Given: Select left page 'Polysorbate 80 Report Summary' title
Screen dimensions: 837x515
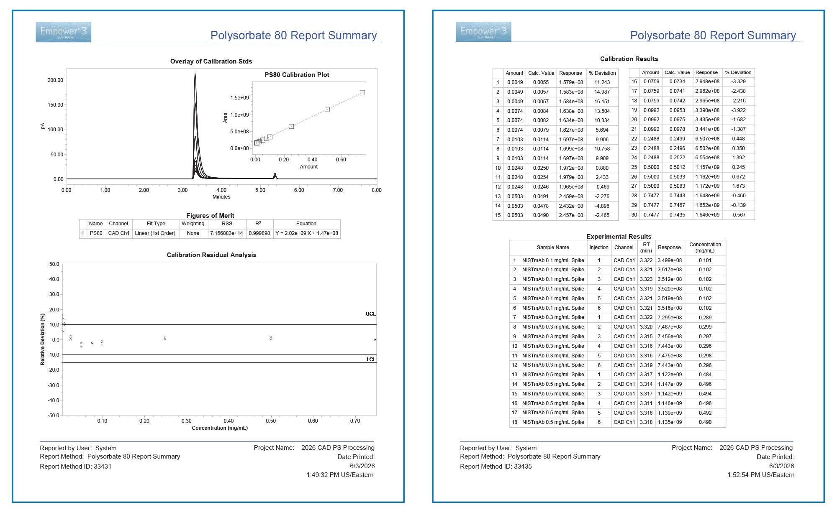Looking at the screenshot, I should (293, 36).
